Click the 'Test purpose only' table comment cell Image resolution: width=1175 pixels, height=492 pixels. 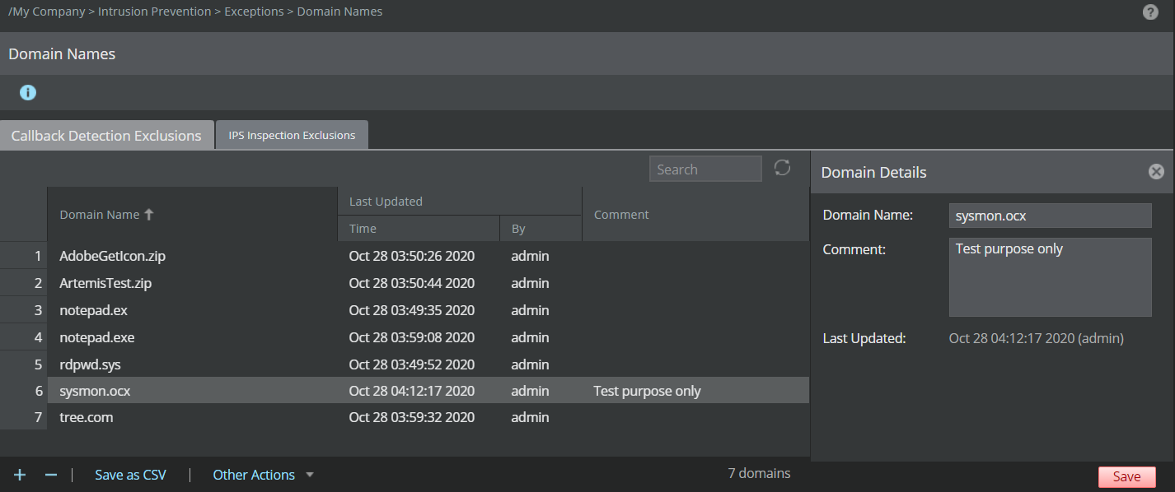point(647,391)
